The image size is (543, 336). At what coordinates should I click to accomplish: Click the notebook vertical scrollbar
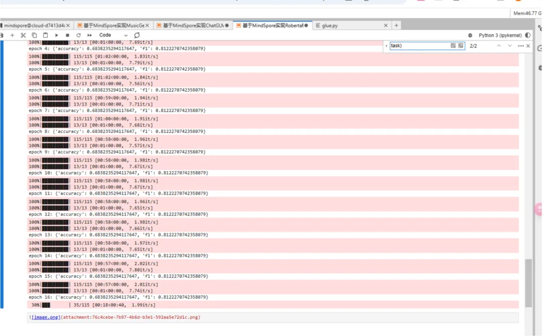click(x=528, y=282)
